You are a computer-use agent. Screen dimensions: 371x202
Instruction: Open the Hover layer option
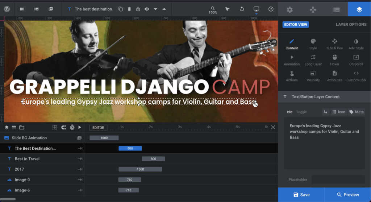334,61
